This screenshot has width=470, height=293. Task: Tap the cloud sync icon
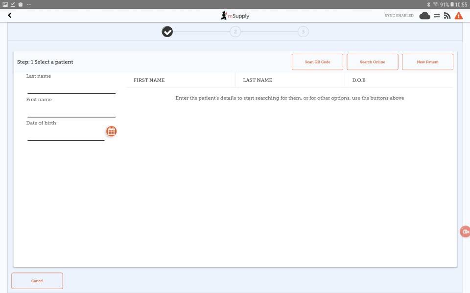[424, 16]
